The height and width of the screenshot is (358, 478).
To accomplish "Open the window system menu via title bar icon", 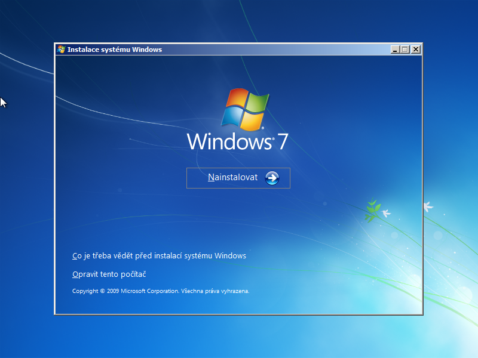I will (60, 50).
